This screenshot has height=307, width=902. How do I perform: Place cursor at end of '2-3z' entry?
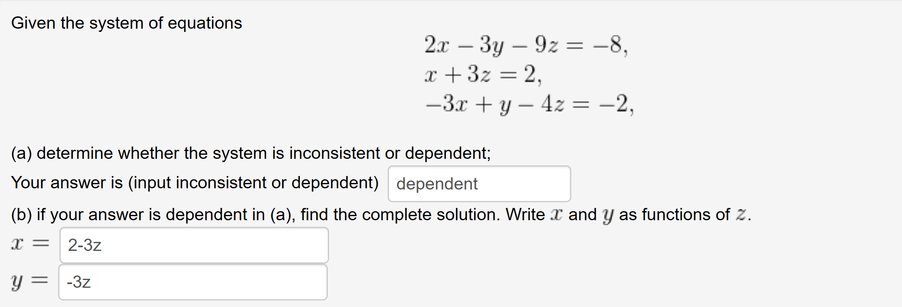(x=104, y=245)
